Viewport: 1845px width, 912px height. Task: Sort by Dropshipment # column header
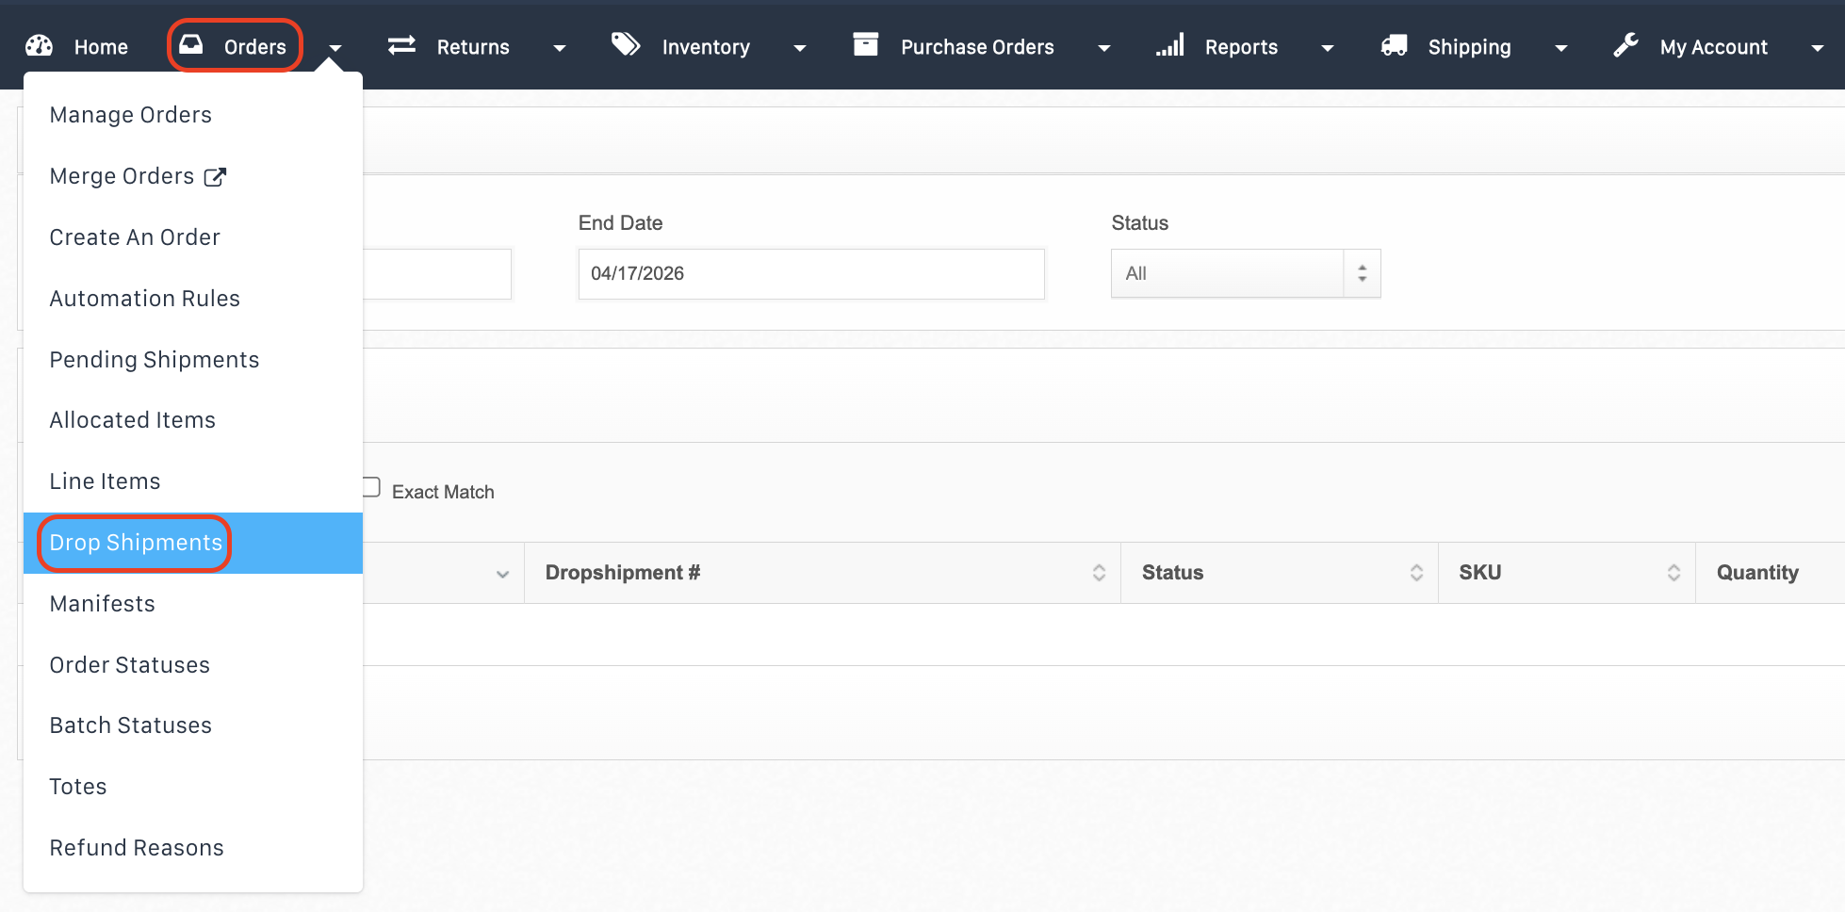[x=623, y=573]
